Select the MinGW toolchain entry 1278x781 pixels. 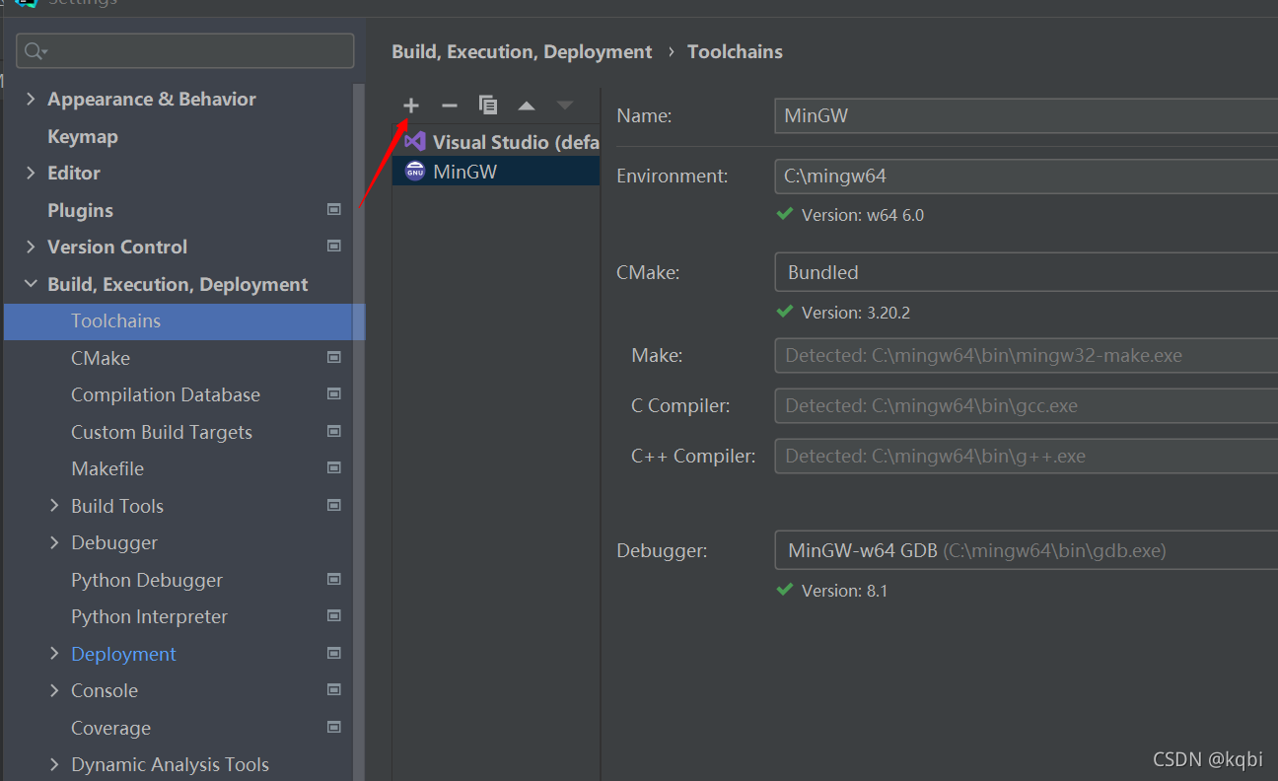(x=496, y=172)
